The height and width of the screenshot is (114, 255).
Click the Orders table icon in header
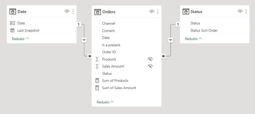(x=98, y=12)
